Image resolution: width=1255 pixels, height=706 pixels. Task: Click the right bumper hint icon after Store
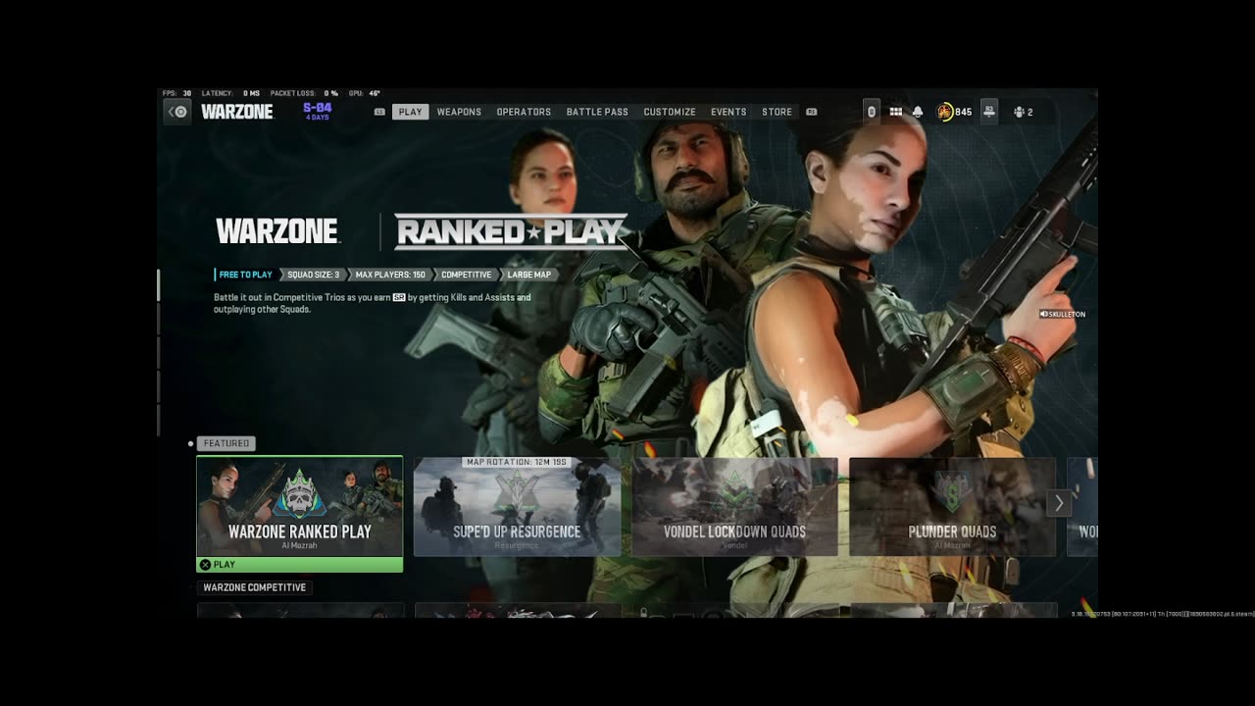[811, 112]
